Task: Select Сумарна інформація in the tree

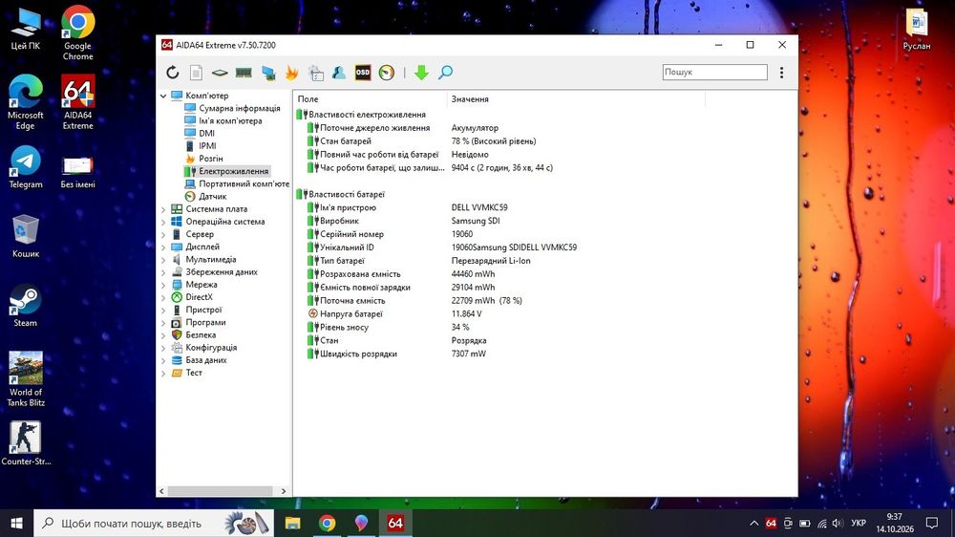Action: pos(240,108)
